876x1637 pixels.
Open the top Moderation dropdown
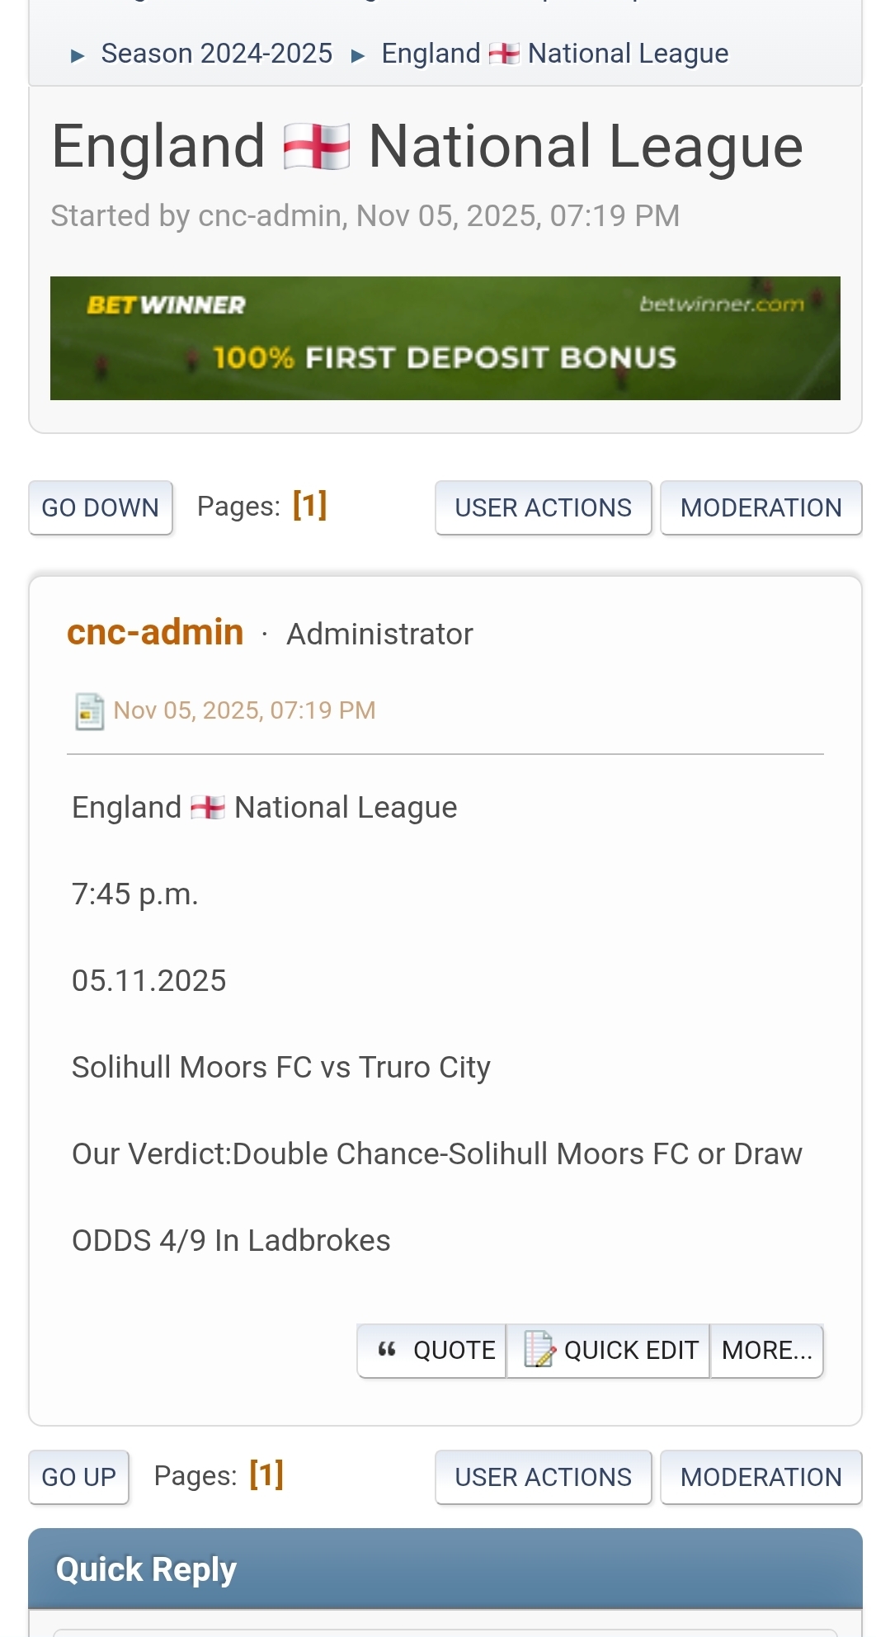coord(761,507)
